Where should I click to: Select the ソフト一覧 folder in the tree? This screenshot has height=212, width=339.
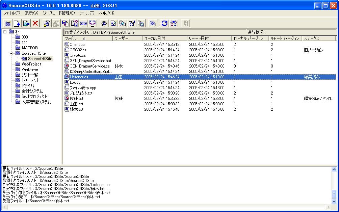click(30, 75)
